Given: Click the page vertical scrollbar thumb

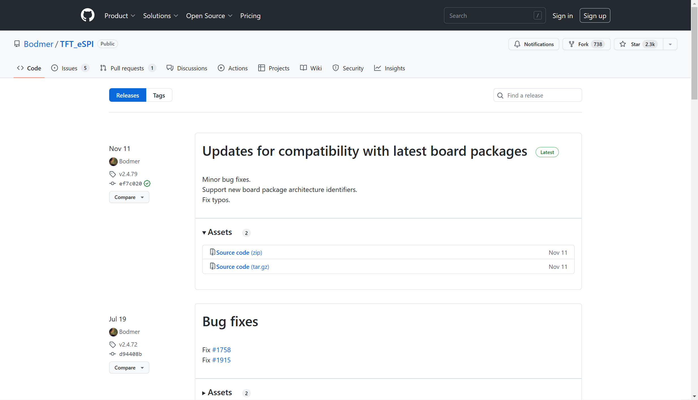Looking at the screenshot, I should [694, 54].
